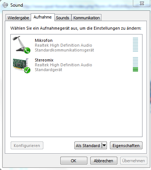Click the Konfigurieren button
This screenshot has height=170, width=151.
[27, 146]
